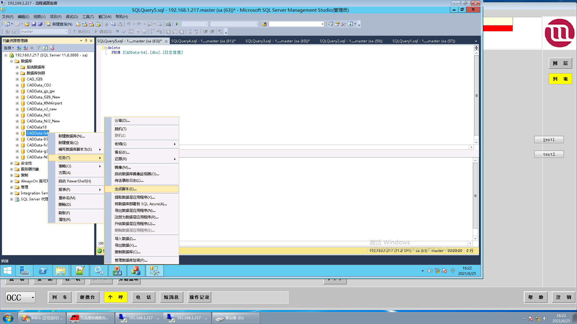Collapse the delete statement outline toggle
Viewport: 577px width, 324px height.
click(105, 48)
